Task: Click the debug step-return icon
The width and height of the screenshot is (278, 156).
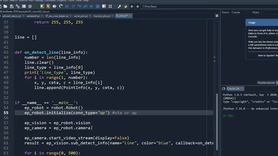Action: (85, 6)
